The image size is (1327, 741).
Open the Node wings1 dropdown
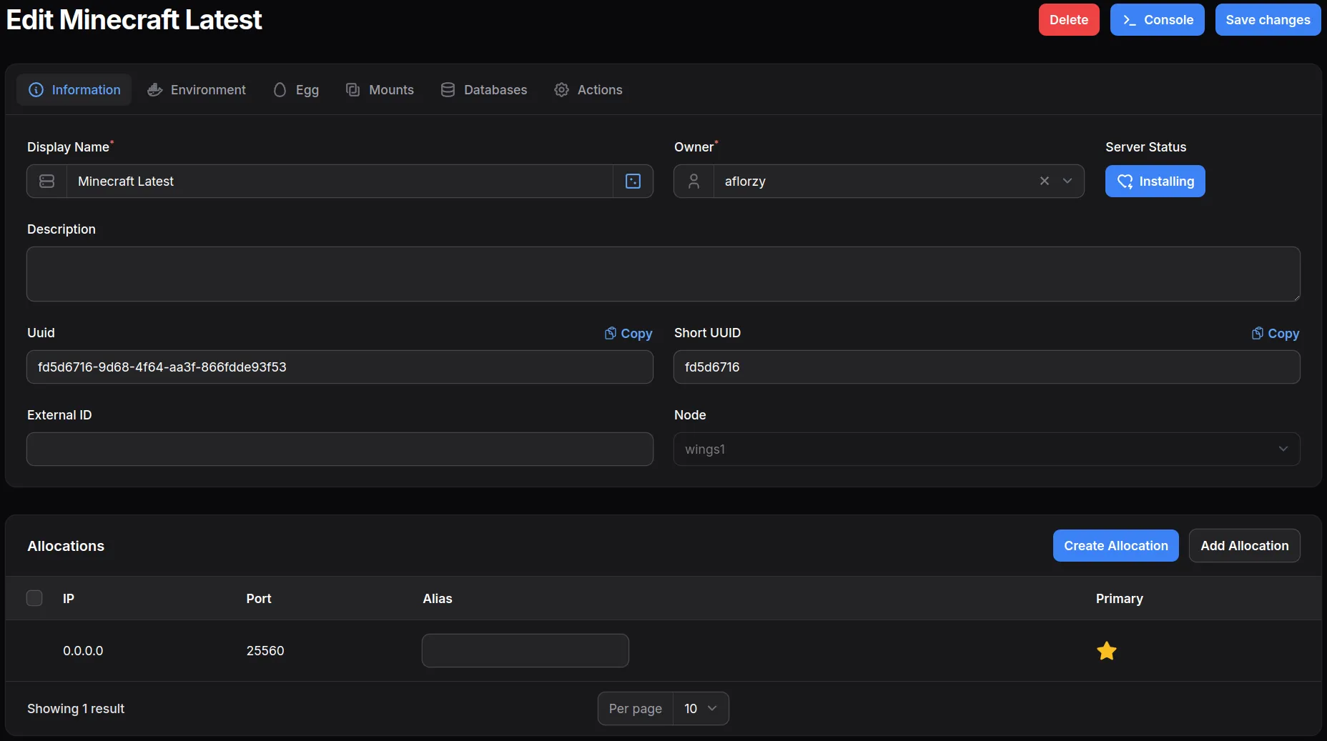(986, 449)
